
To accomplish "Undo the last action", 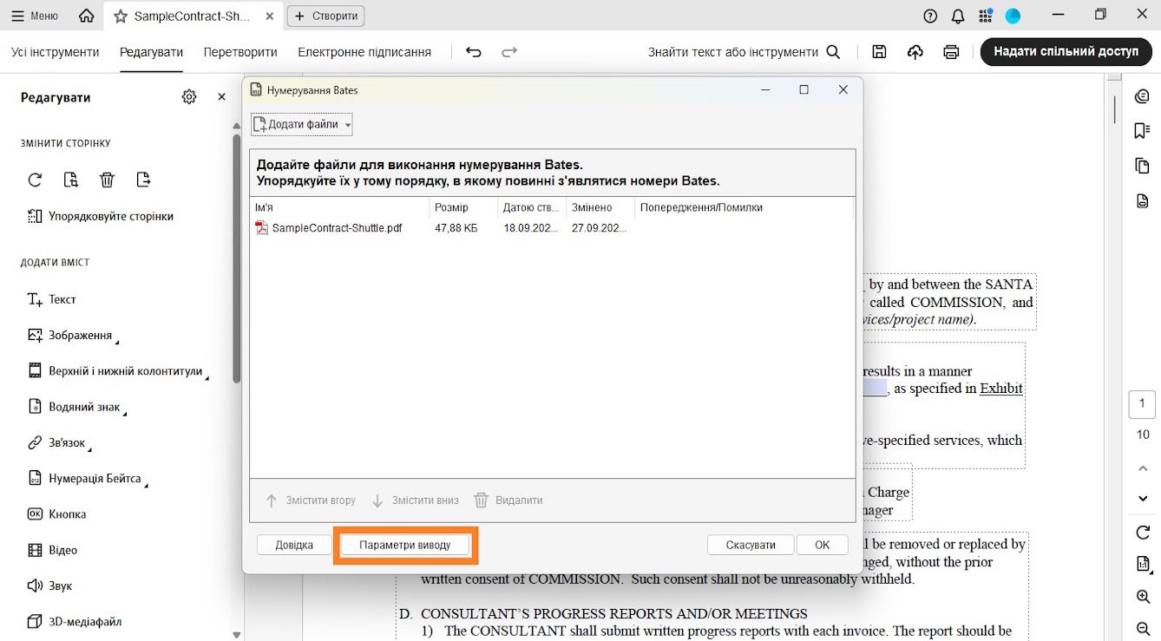I will (473, 52).
